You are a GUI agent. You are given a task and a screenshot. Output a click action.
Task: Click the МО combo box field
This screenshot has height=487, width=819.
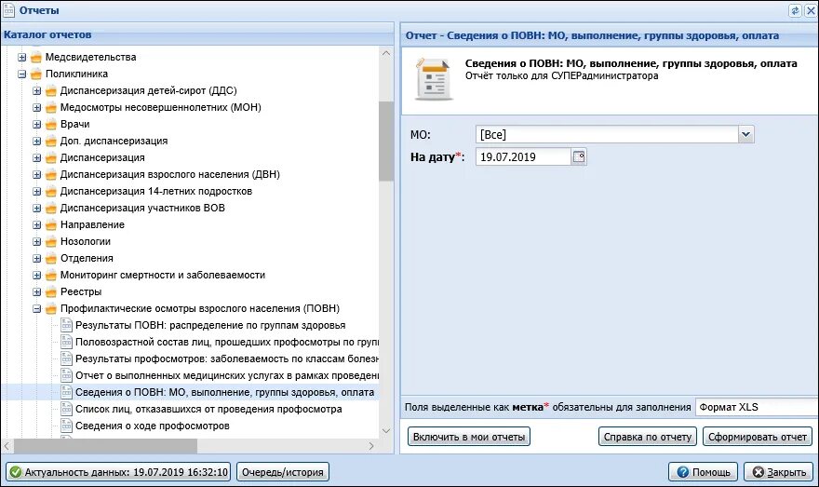point(608,134)
